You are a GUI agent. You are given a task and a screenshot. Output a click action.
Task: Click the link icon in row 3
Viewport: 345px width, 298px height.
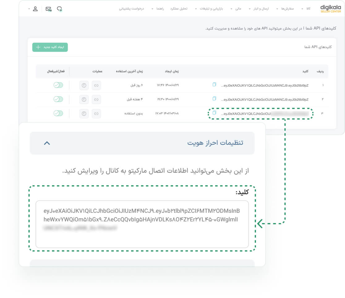[x=96, y=114]
